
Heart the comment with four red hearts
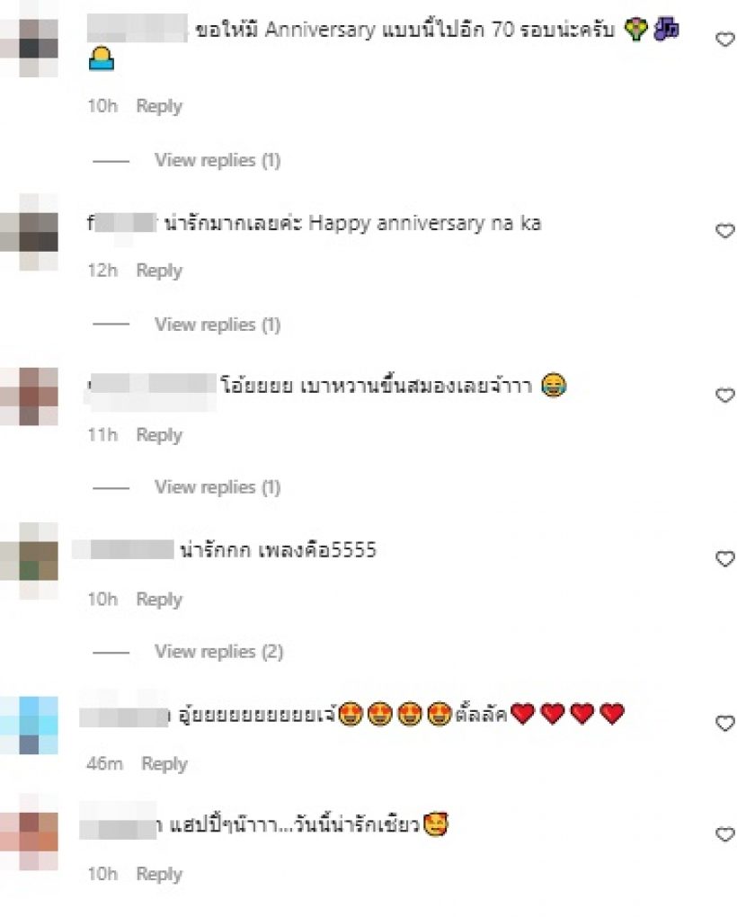(724, 723)
